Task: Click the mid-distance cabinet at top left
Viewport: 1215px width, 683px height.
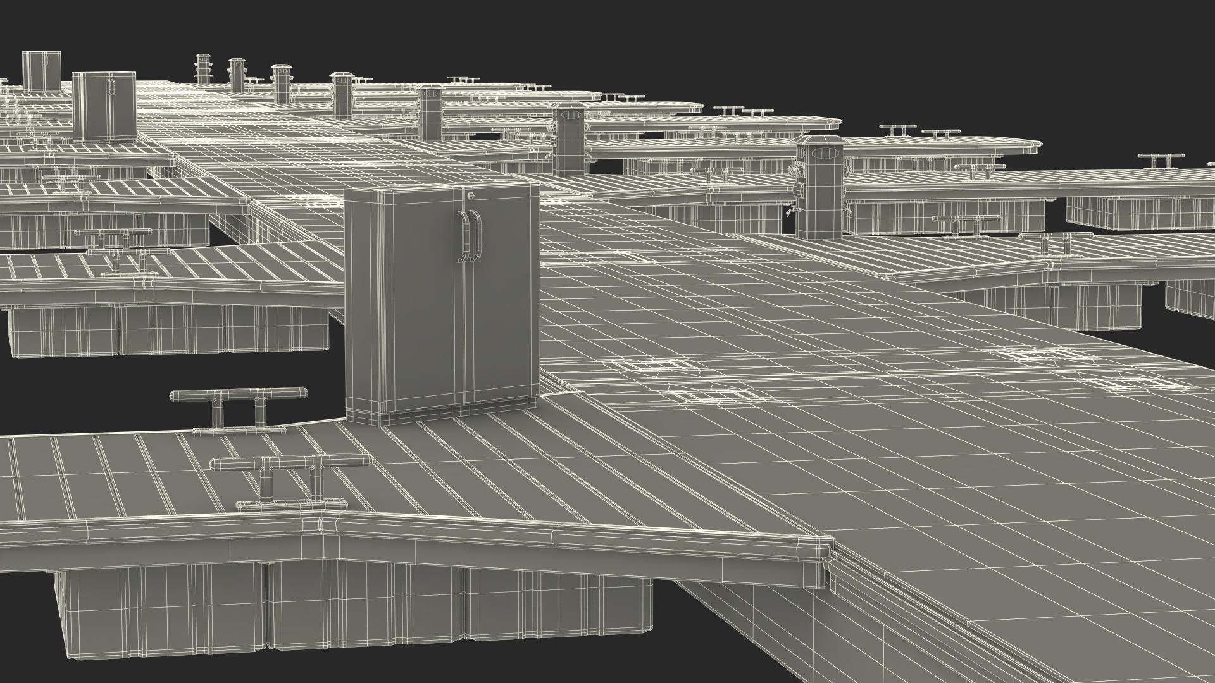Action: (x=103, y=106)
